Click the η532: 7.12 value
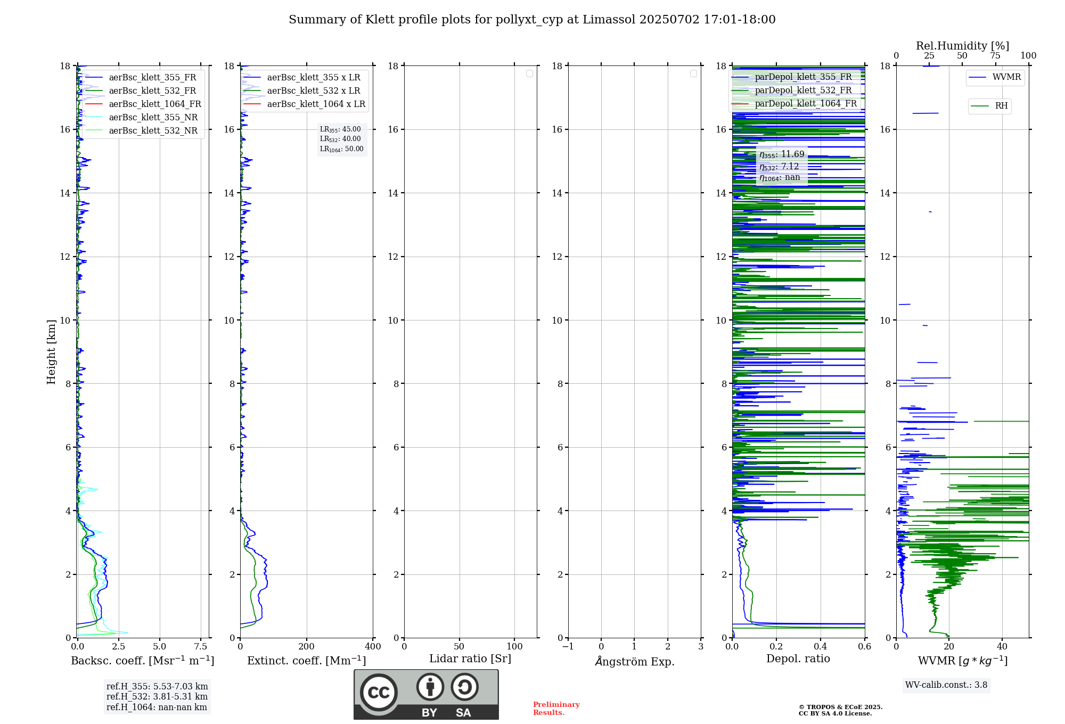The height and width of the screenshot is (724, 1065). click(x=779, y=167)
